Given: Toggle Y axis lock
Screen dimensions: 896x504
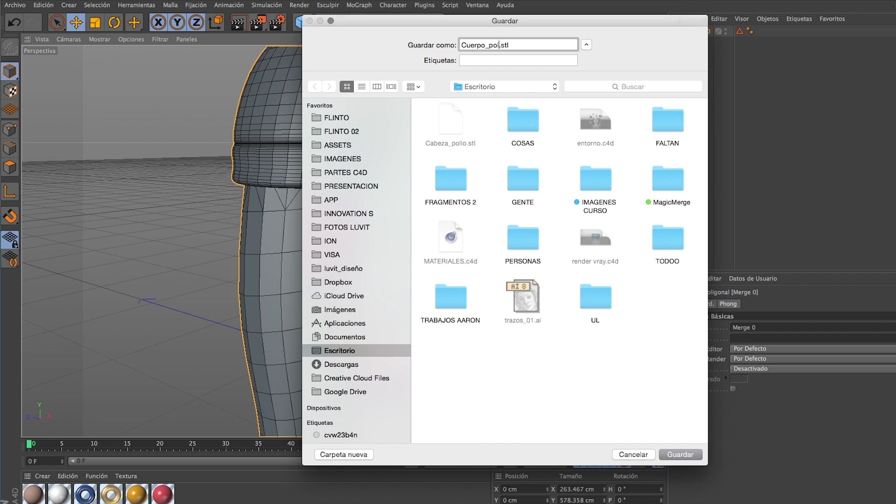Looking at the screenshot, I should click(177, 22).
